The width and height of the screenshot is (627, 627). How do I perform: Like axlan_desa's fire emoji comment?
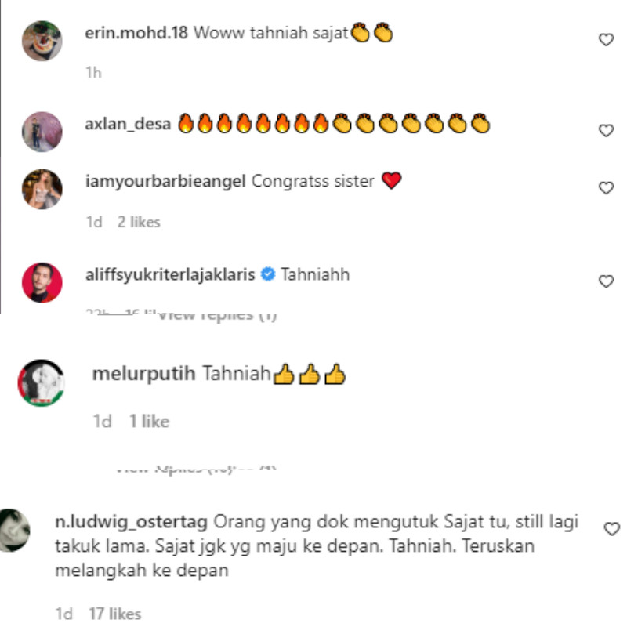click(606, 130)
